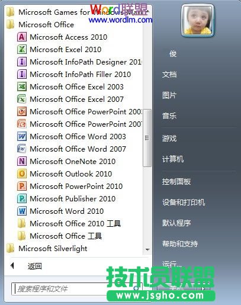Click the programs list scrollbar thumb

[147, 138]
